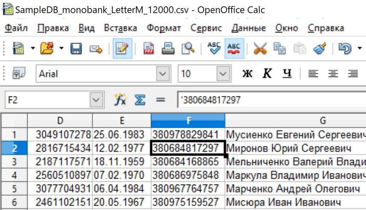Click the Format Paintbrush icon

point(319,49)
